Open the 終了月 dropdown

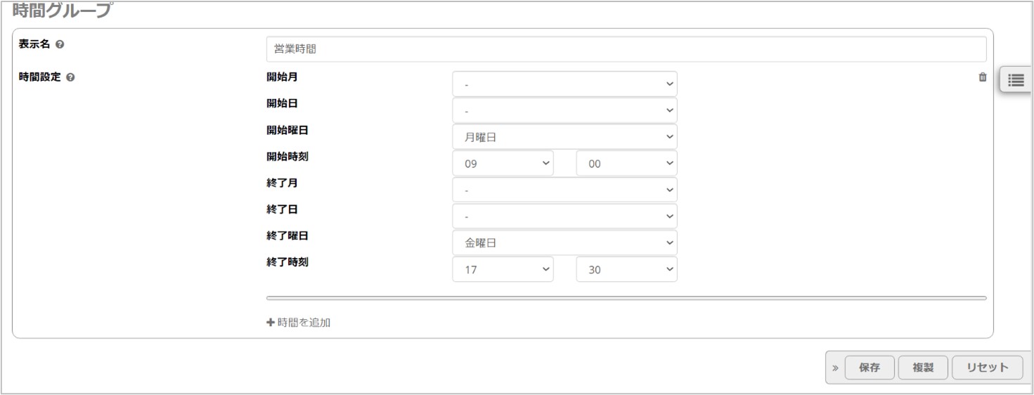(564, 190)
